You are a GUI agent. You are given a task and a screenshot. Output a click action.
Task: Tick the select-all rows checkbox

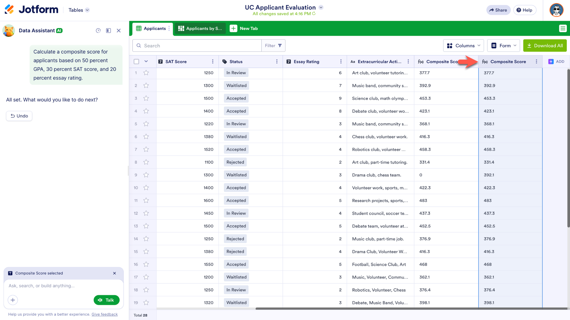136,61
